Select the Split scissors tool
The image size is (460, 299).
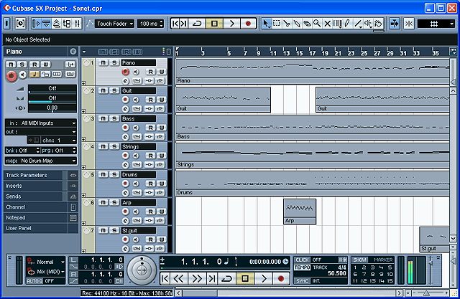click(x=287, y=24)
